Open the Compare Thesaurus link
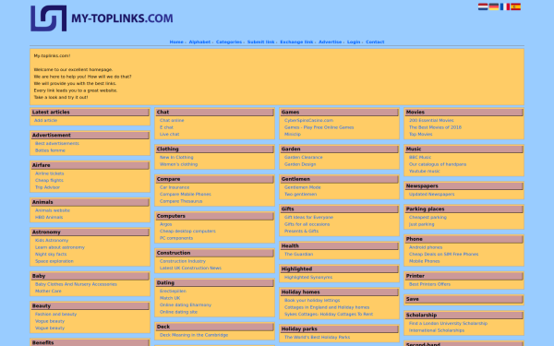 click(x=181, y=201)
